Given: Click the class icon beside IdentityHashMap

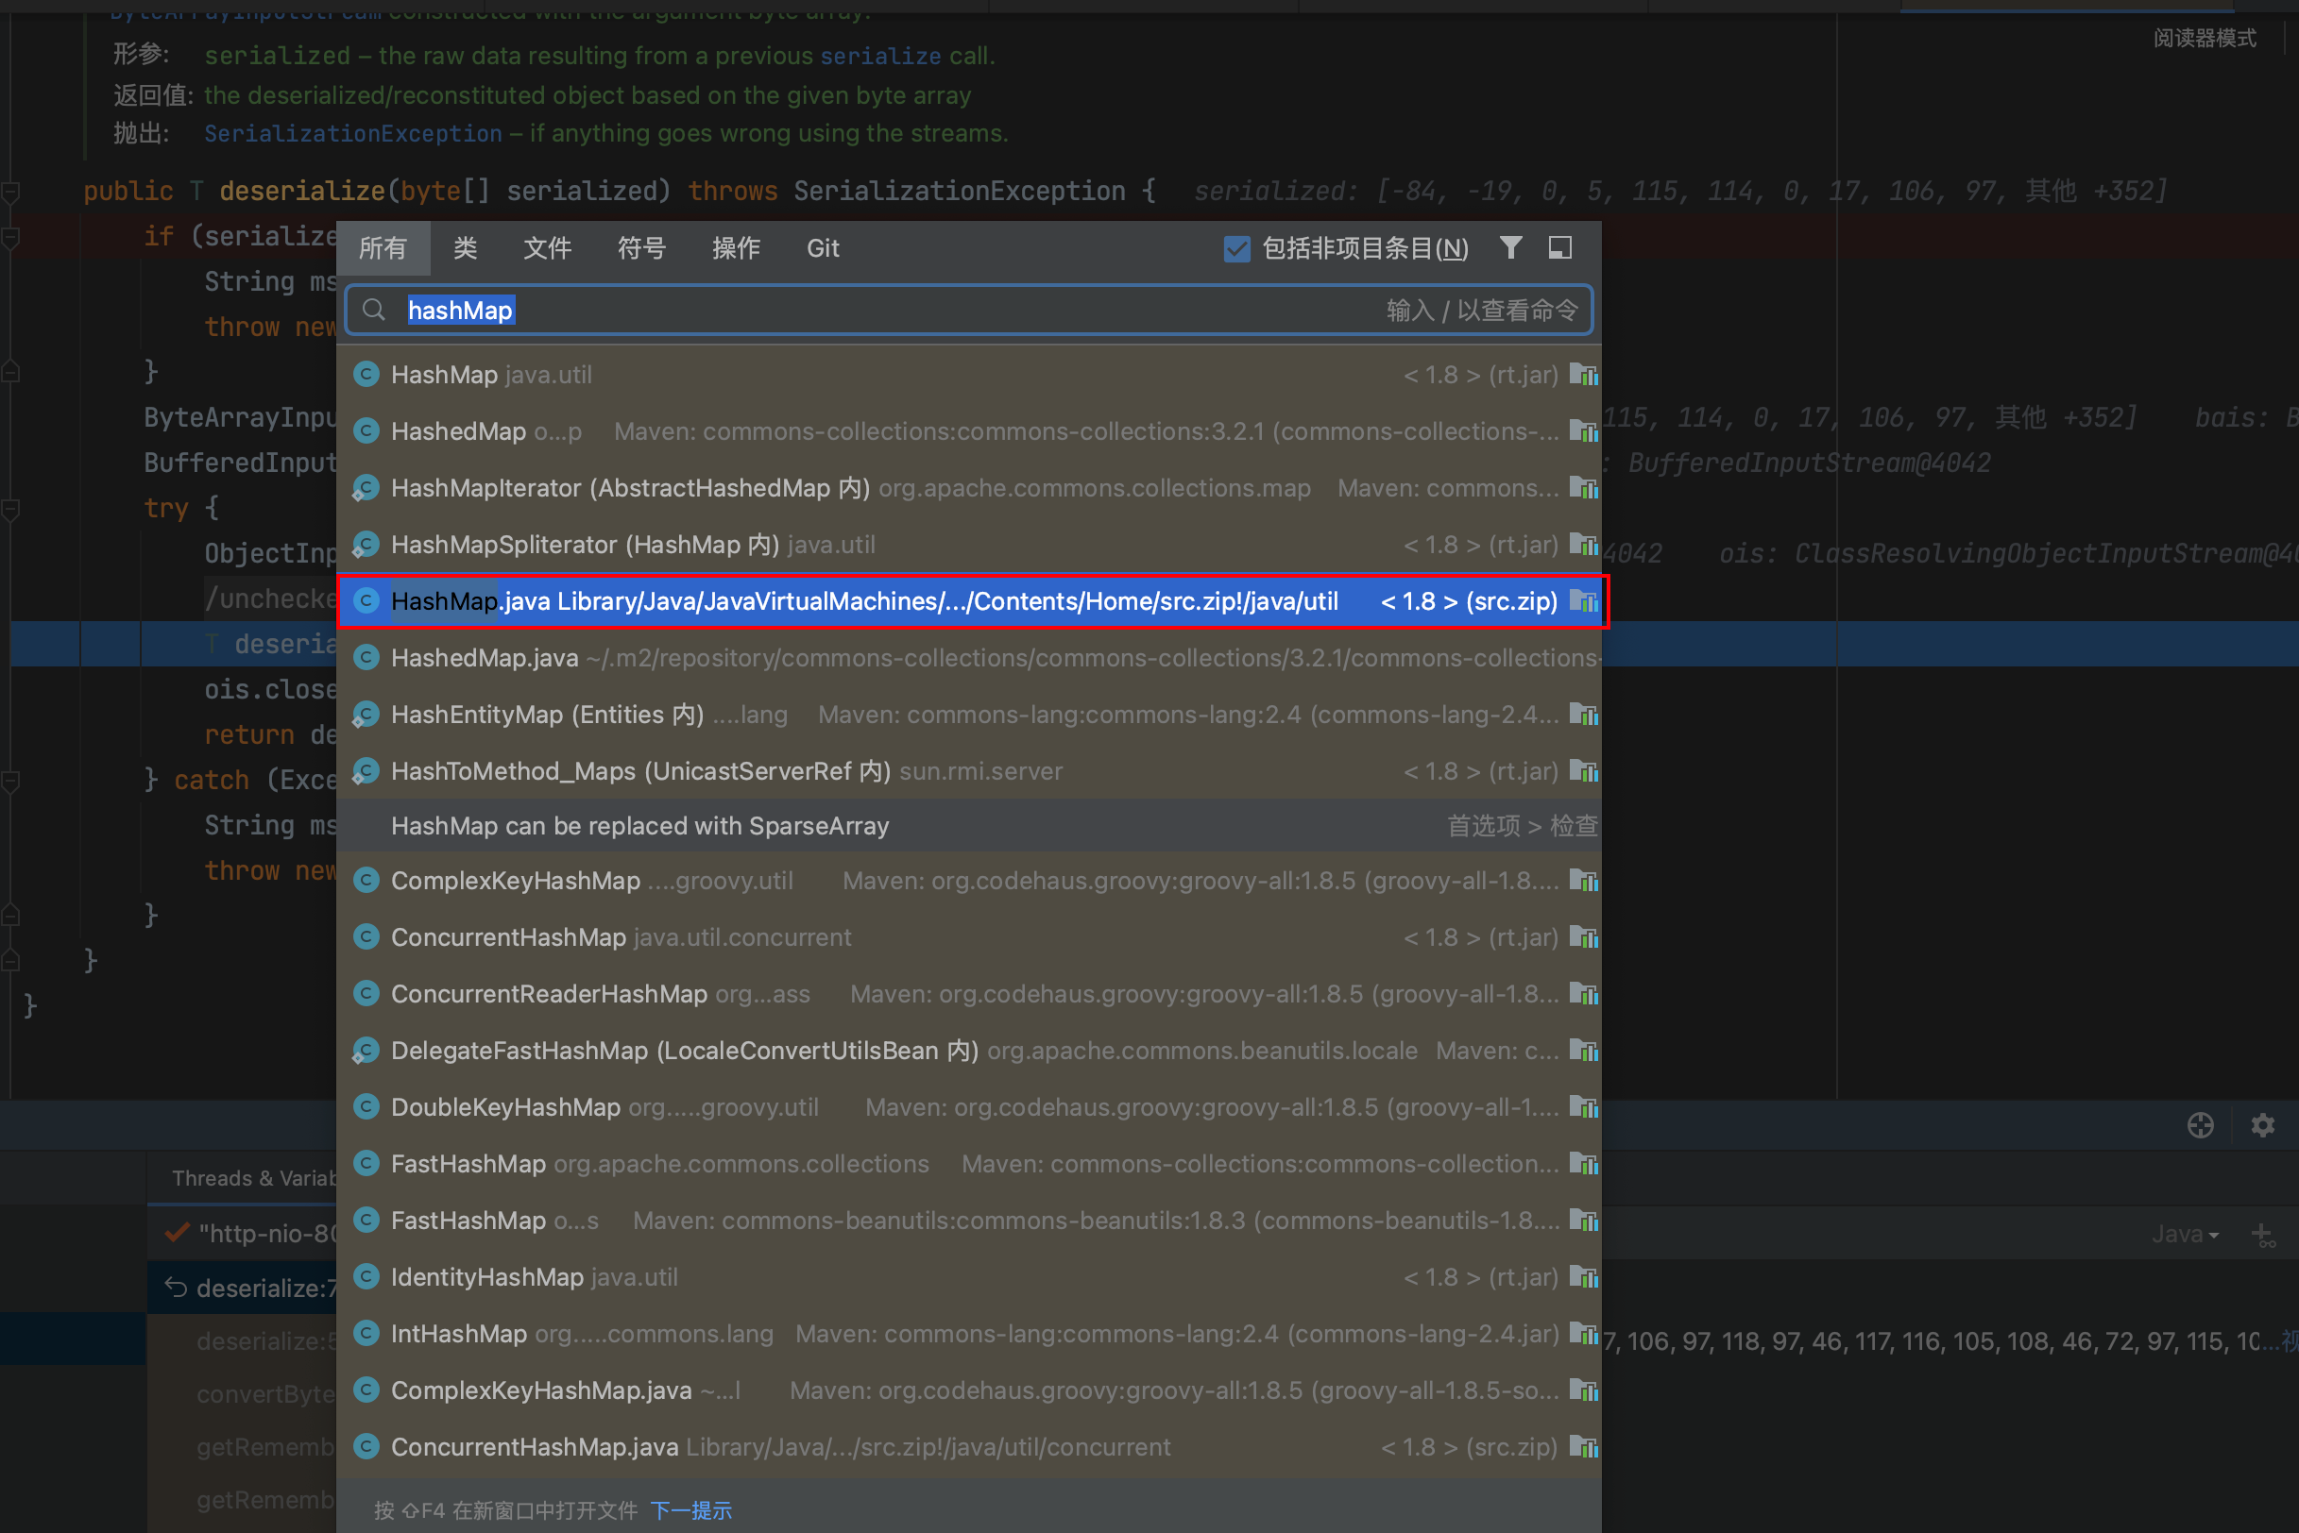Looking at the screenshot, I should [366, 1277].
